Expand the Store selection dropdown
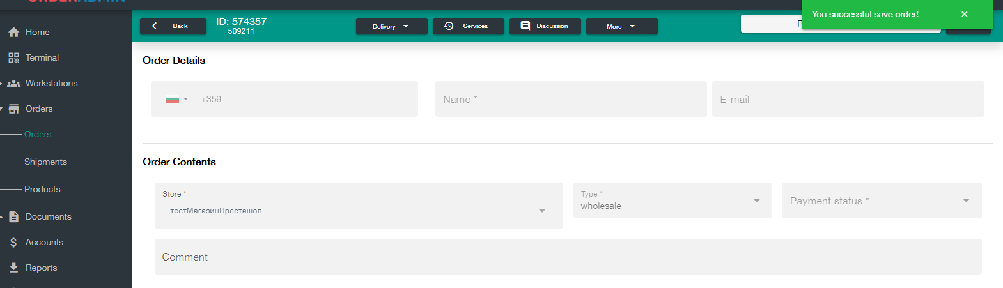Viewport: 1003px width, 288px height. coord(541,211)
